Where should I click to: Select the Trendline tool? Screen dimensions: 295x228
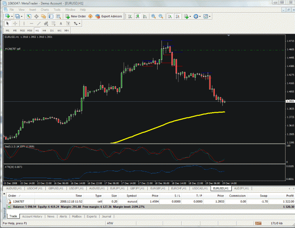click(39, 24)
